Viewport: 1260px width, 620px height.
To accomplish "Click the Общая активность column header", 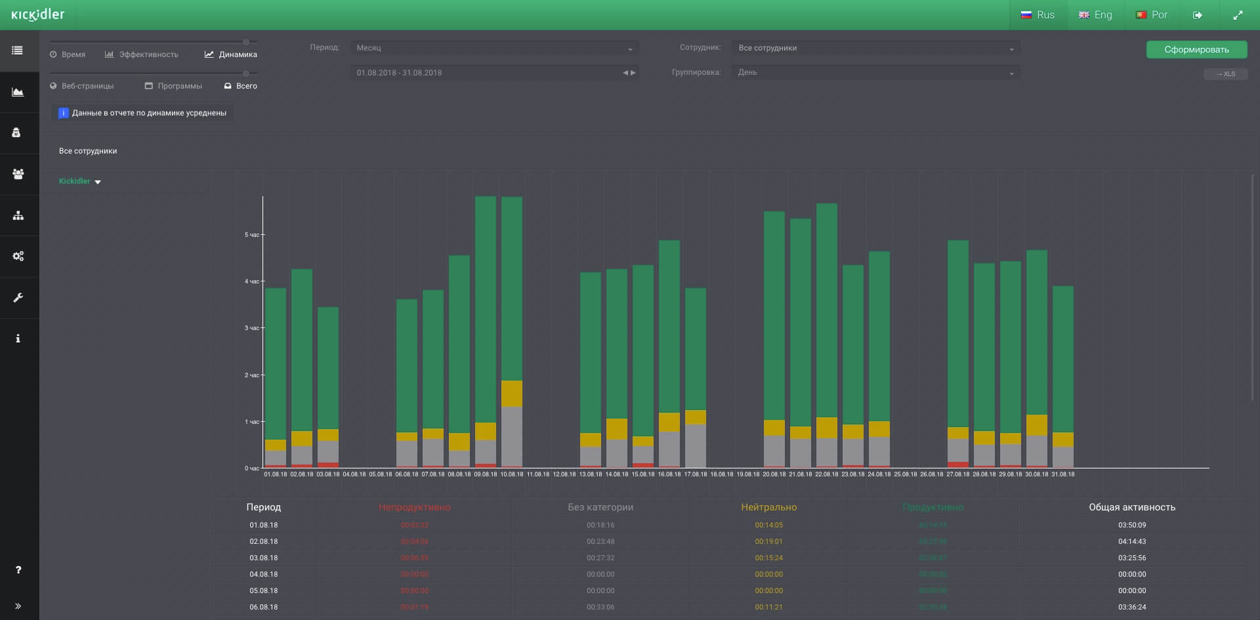I will coord(1132,507).
